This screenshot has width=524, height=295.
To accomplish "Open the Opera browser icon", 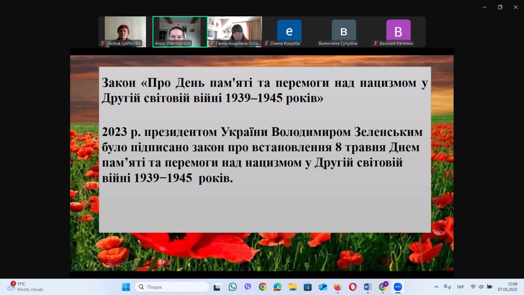I will pos(353,287).
